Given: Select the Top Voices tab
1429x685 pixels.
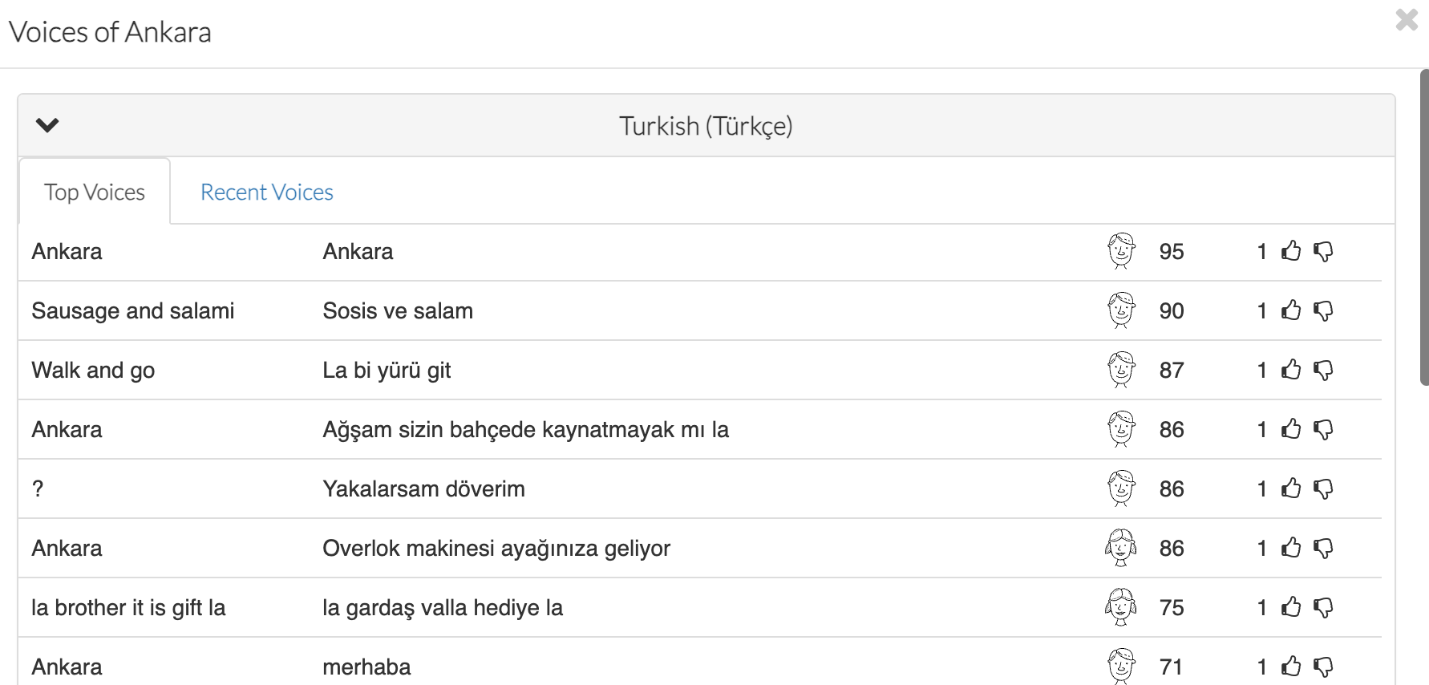Looking at the screenshot, I should [x=95, y=193].
